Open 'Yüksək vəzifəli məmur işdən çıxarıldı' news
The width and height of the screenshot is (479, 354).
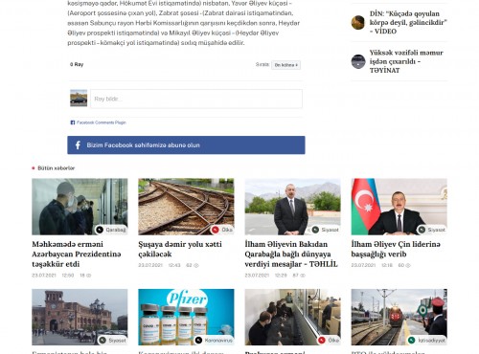406,61
